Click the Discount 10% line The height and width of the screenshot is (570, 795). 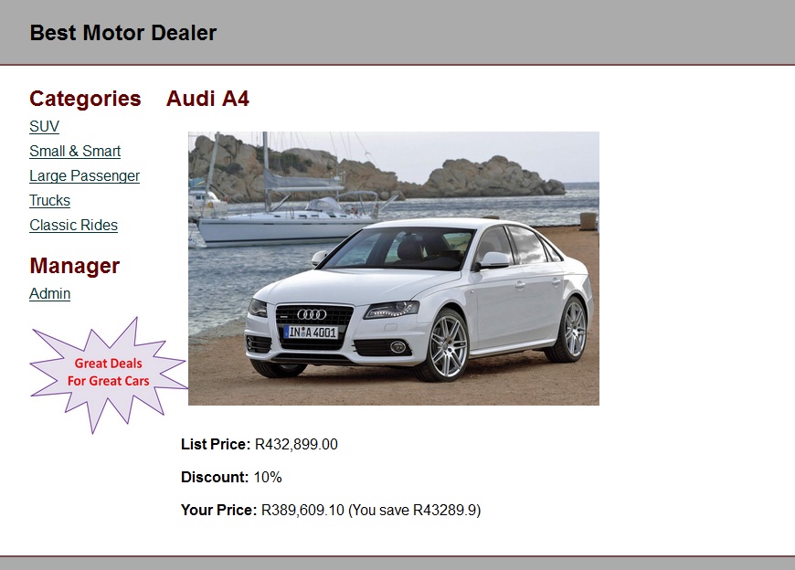tap(231, 477)
